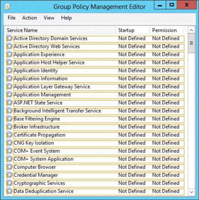The height and width of the screenshot is (200, 199).
Task: Click the Base Filtering Engine service icon
Action: tap(9, 119)
